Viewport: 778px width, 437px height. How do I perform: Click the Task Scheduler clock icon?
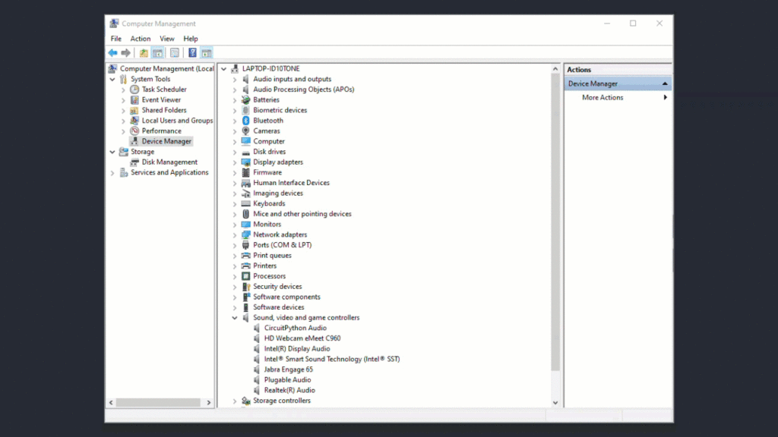[134, 90]
